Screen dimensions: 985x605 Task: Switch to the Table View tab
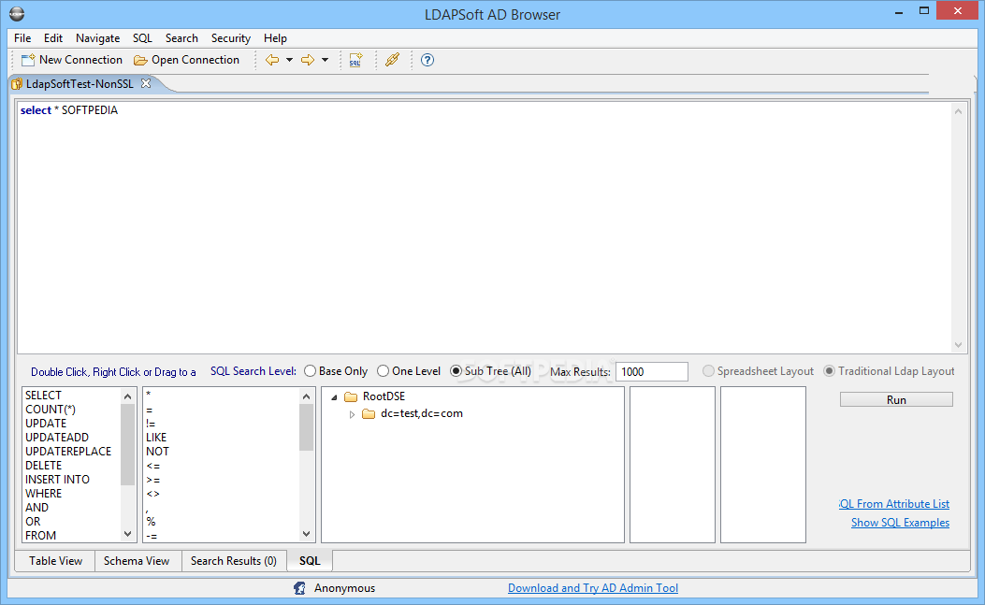click(x=55, y=561)
